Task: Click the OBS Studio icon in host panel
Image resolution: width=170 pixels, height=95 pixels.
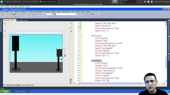Action: (x=121, y=2)
